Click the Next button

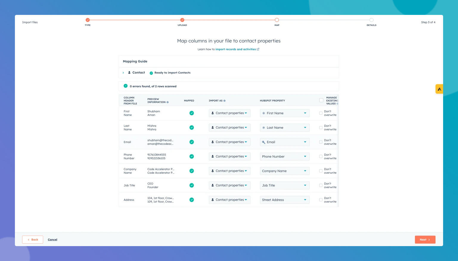click(x=425, y=240)
